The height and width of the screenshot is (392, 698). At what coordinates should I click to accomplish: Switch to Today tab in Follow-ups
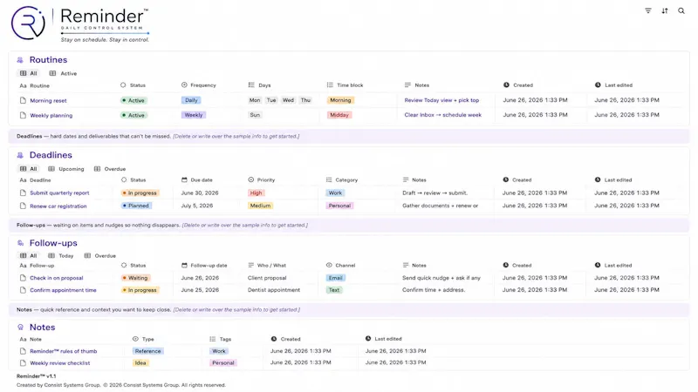click(60, 255)
